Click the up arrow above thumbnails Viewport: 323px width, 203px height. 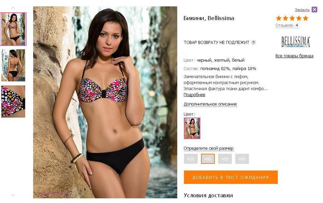click(x=13, y=8)
